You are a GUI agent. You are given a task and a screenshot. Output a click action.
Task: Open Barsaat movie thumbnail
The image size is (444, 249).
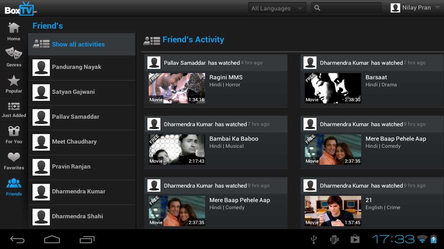333,88
